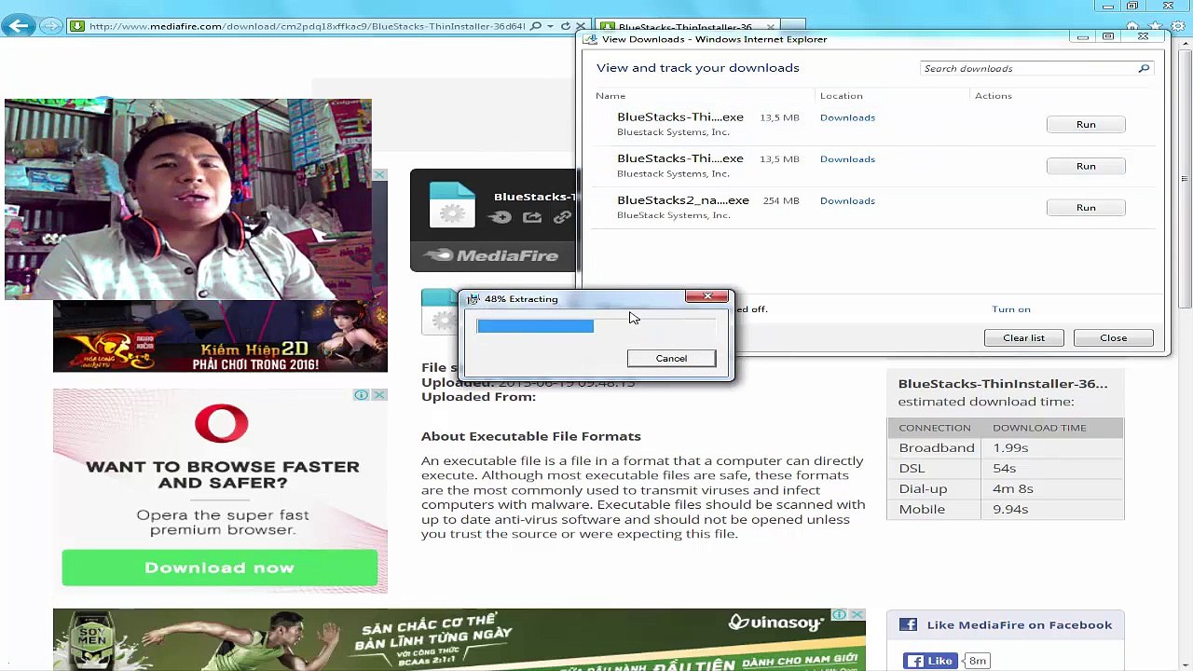This screenshot has height=671, width=1193.
Task: Click the Clear list button
Action: 1023,337
